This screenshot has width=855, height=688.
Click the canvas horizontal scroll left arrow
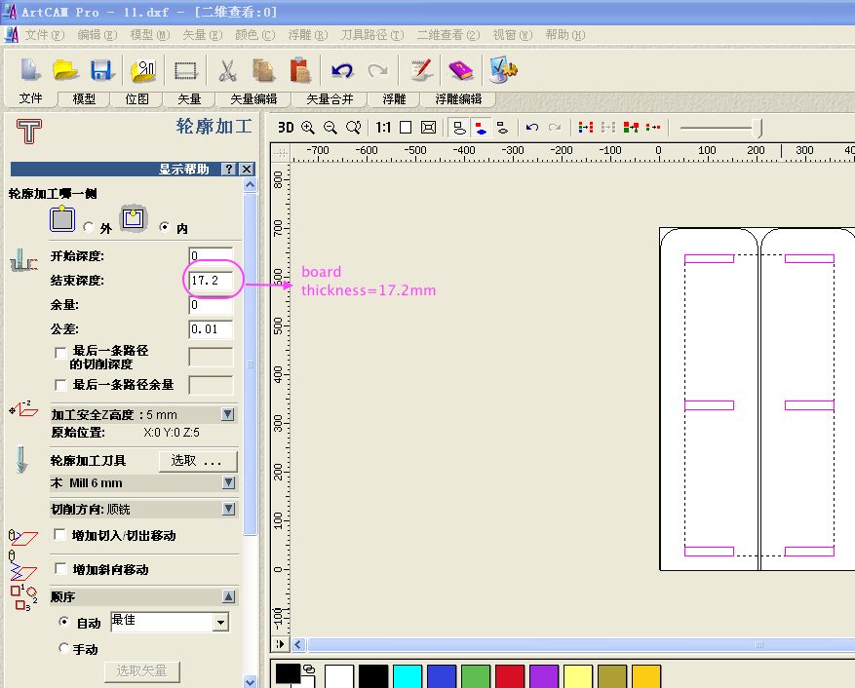coord(297,644)
